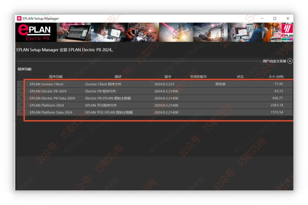The height and width of the screenshot is (205, 308).
Task: Click the 用户自定义安装 label
Action: click(274, 61)
